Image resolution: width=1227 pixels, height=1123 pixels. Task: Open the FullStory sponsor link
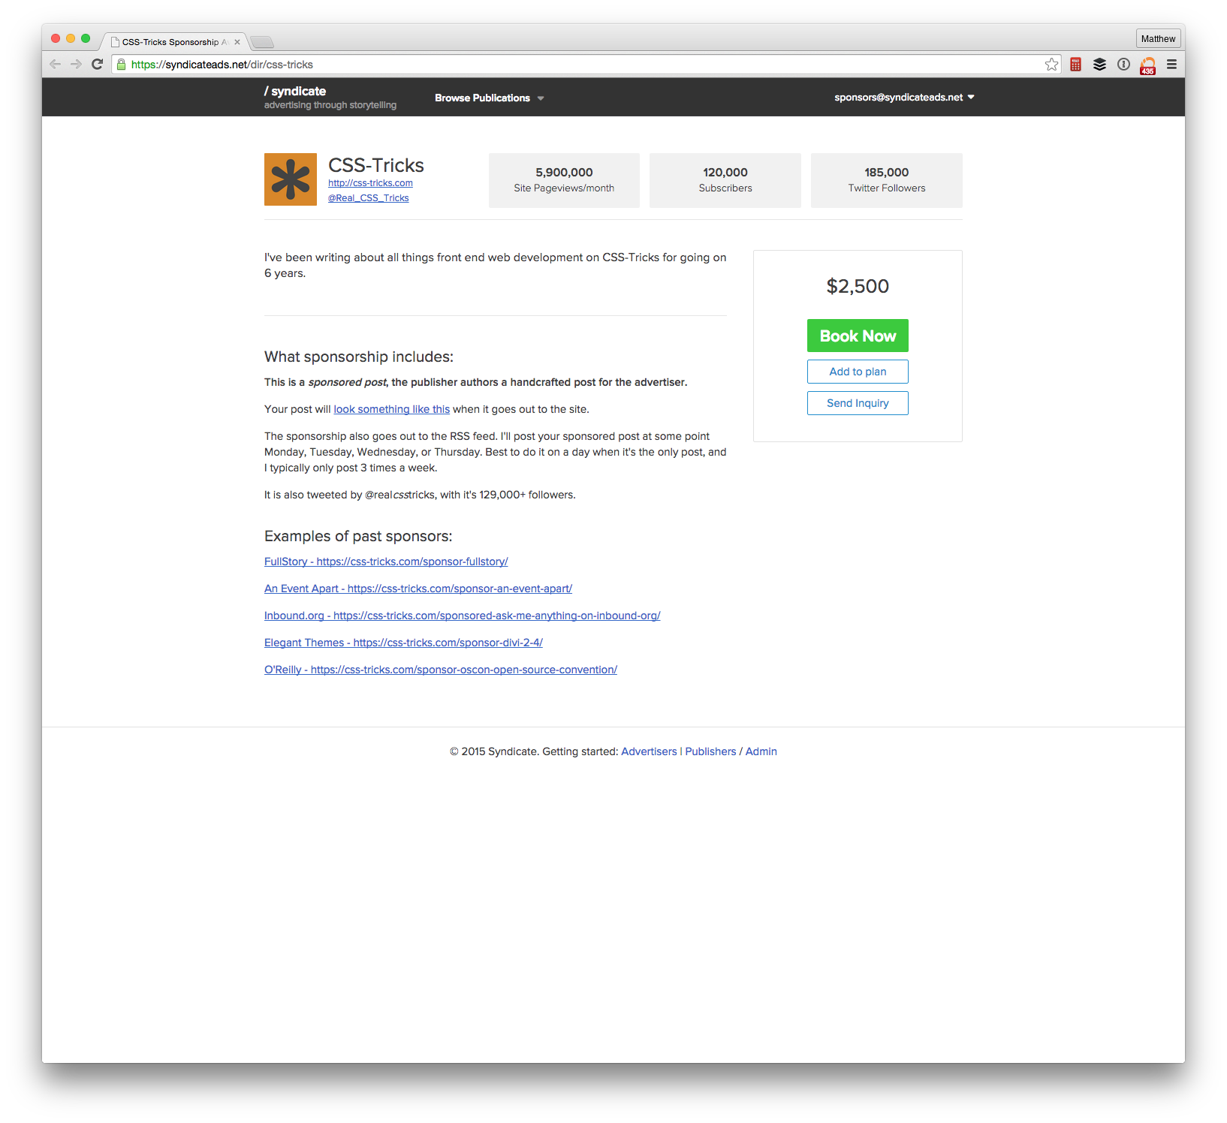click(386, 561)
